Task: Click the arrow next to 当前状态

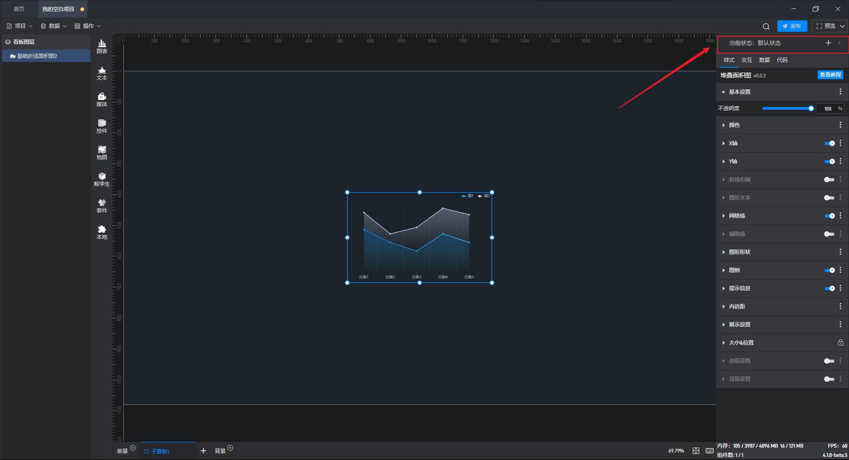Action: click(839, 43)
